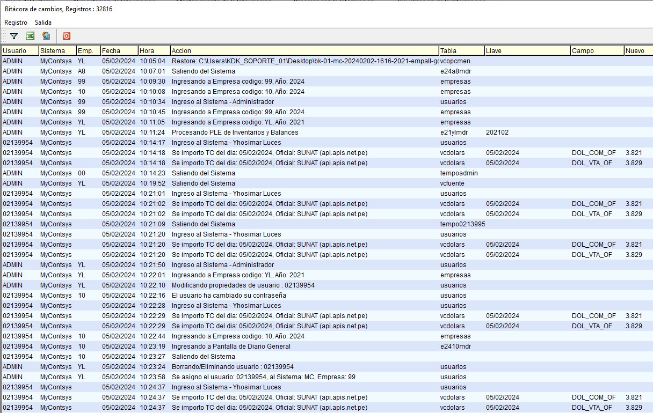The image size is (653, 413).
Task: Click the Emp. column header
Action: click(x=88, y=50)
